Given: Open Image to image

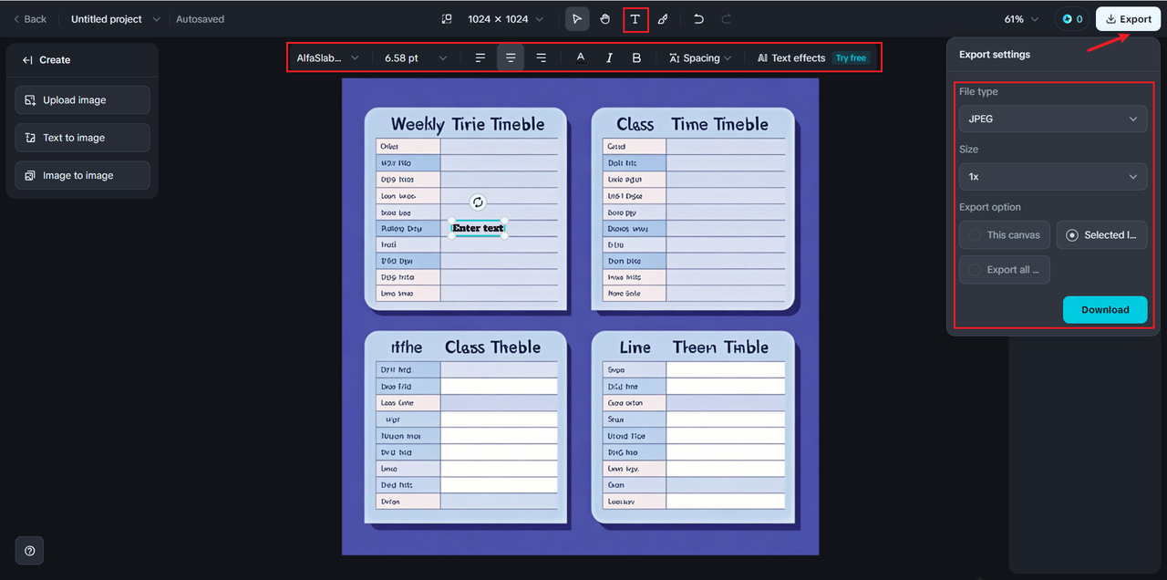Looking at the screenshot, I should [x=83, y=175].
